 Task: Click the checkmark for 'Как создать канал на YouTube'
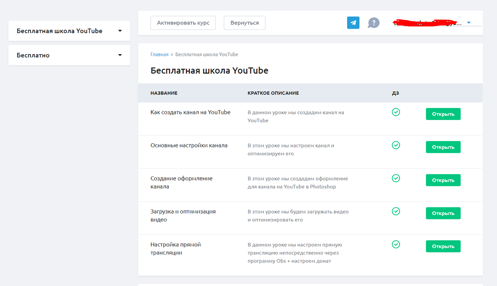click(396, 112)
